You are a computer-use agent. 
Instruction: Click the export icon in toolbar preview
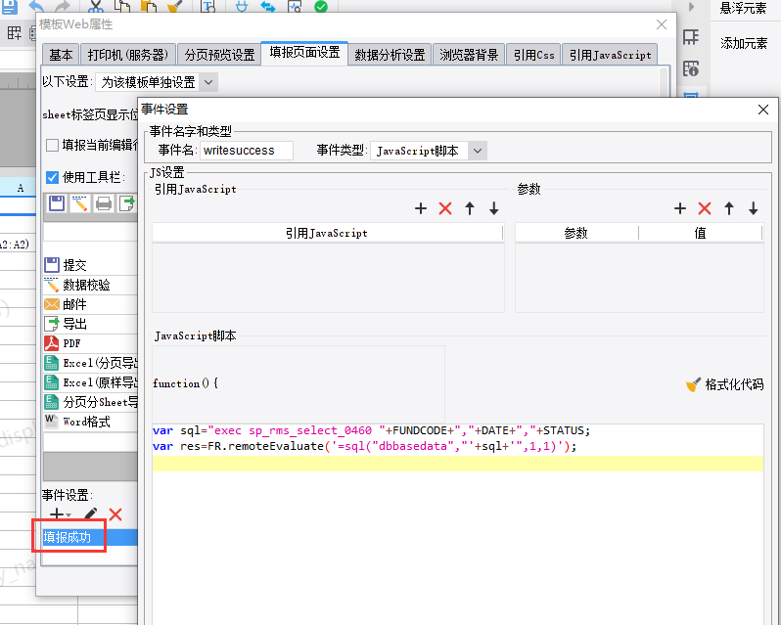127,203
